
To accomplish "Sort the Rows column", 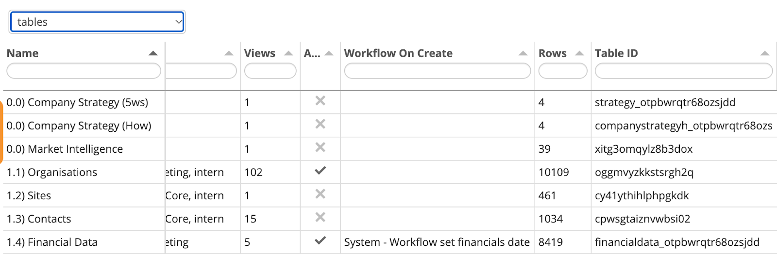I will tap(579, 53).
